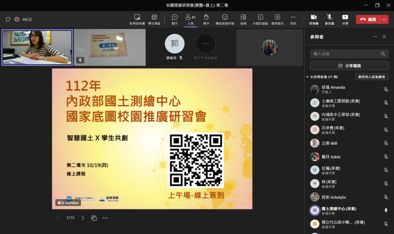Go to the previous slide arrow
The width and height of the screenshot is (394, 234).
58,218
